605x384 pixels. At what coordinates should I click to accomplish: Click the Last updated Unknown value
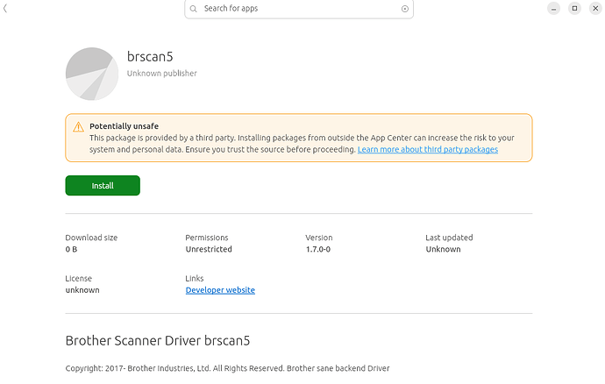tap(443, 249)
